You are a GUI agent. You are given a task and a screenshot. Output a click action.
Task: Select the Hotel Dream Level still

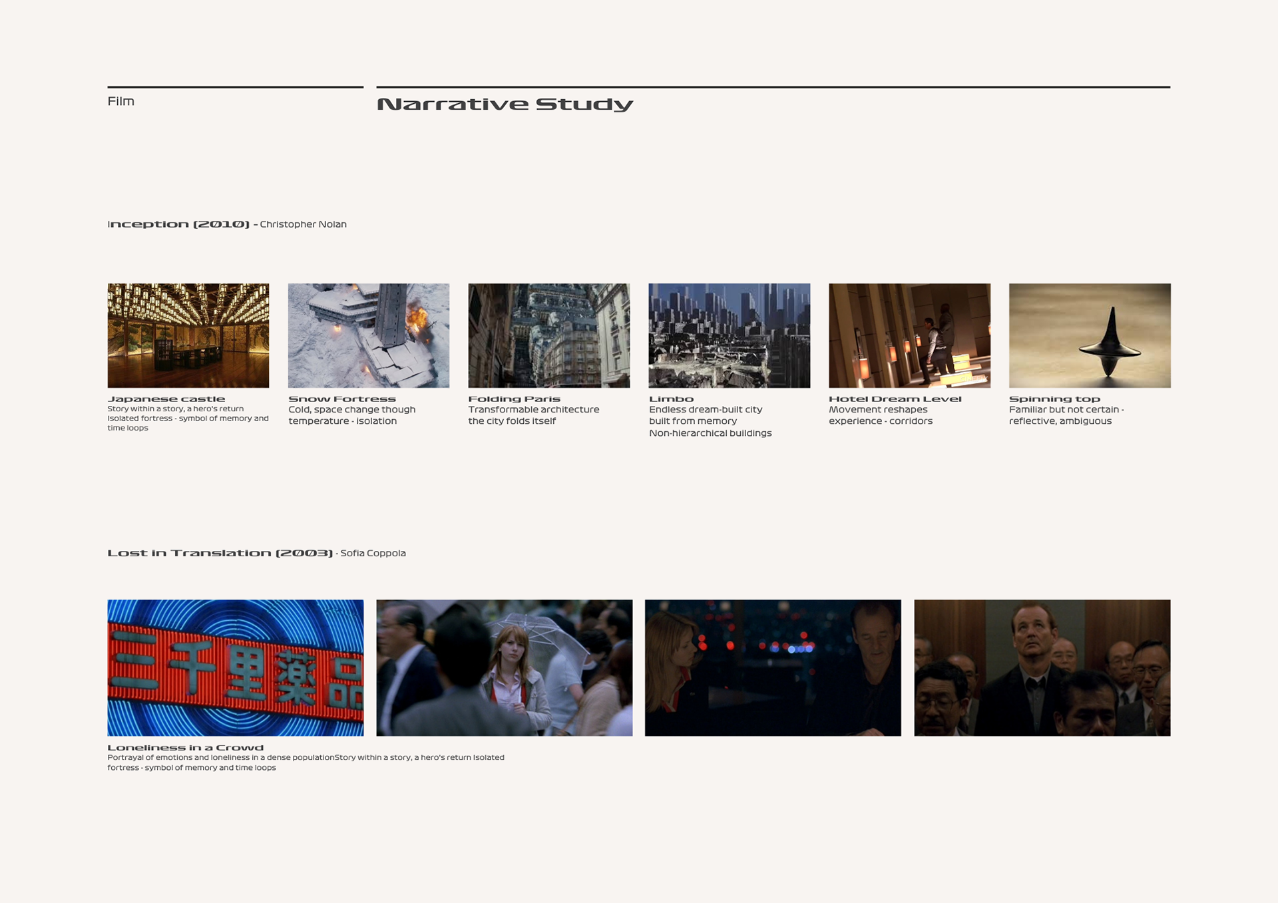[x=909, y=335]
